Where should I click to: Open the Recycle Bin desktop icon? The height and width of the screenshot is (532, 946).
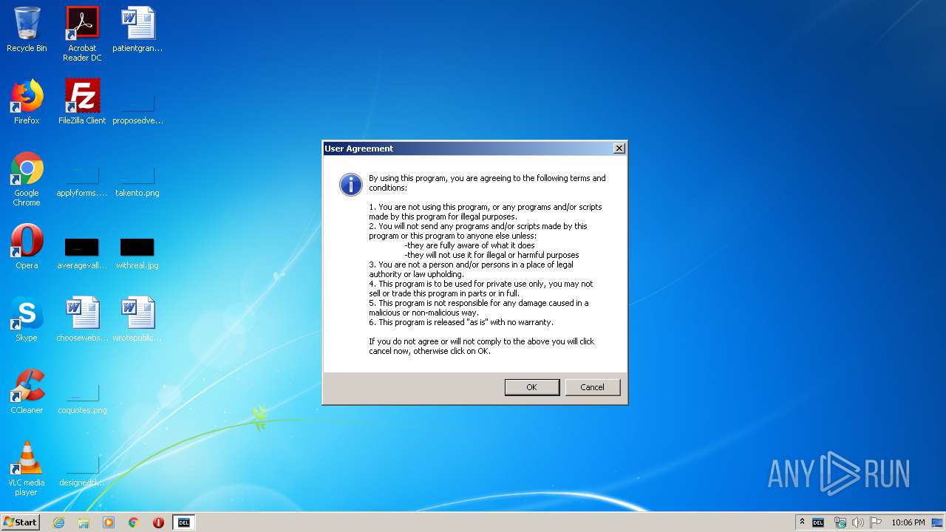pos(27,30)
